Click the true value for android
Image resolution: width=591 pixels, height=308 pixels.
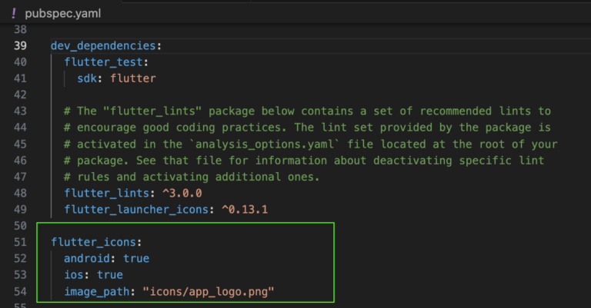136,258
